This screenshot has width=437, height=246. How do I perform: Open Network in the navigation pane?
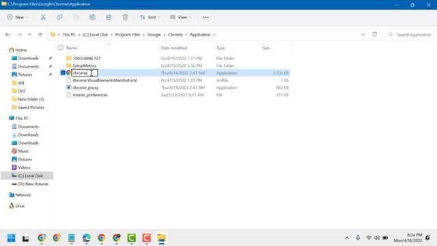click(x=20, y=195)
